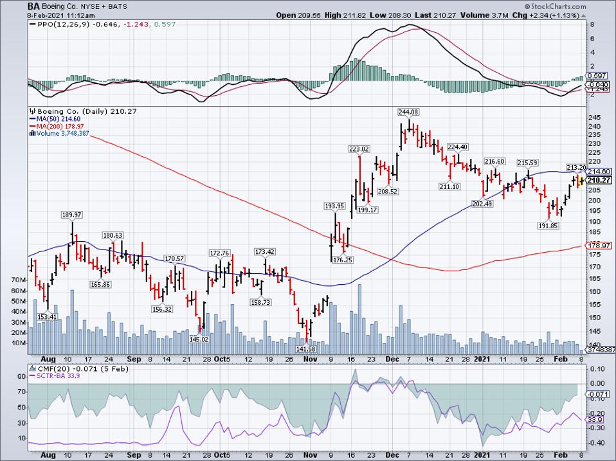This screenshot has width=616, height=461.
Task: Click the purple line marker before SCTR-BA
Action: [x=33, y=375]
